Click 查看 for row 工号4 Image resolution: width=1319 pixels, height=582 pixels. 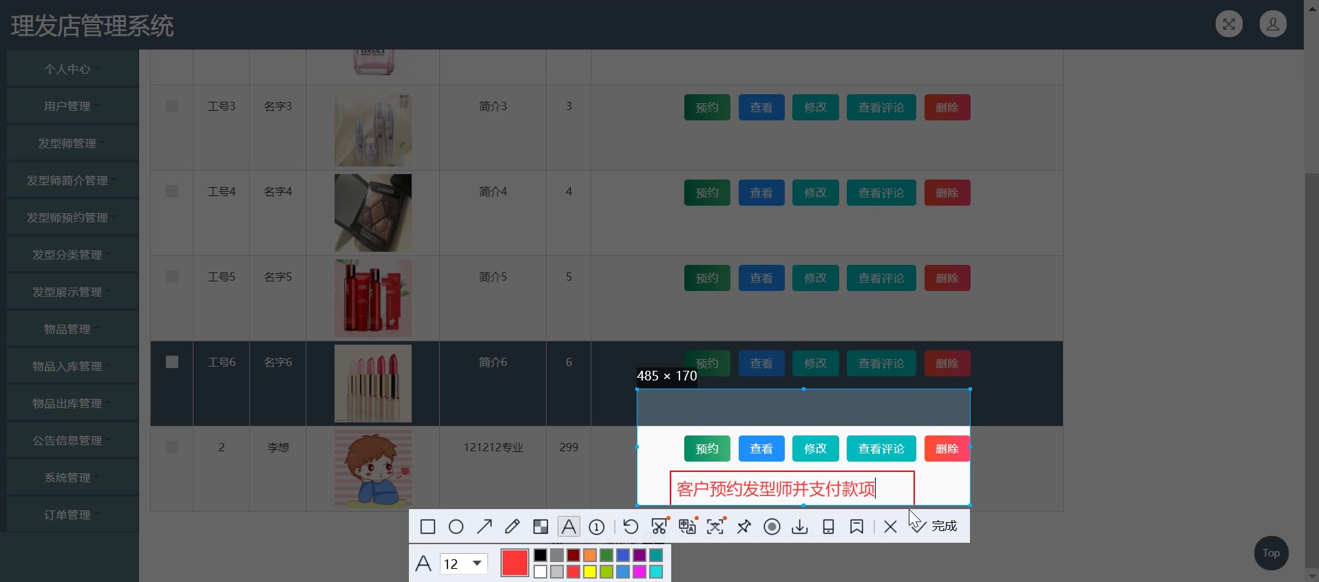coord(761,193)
